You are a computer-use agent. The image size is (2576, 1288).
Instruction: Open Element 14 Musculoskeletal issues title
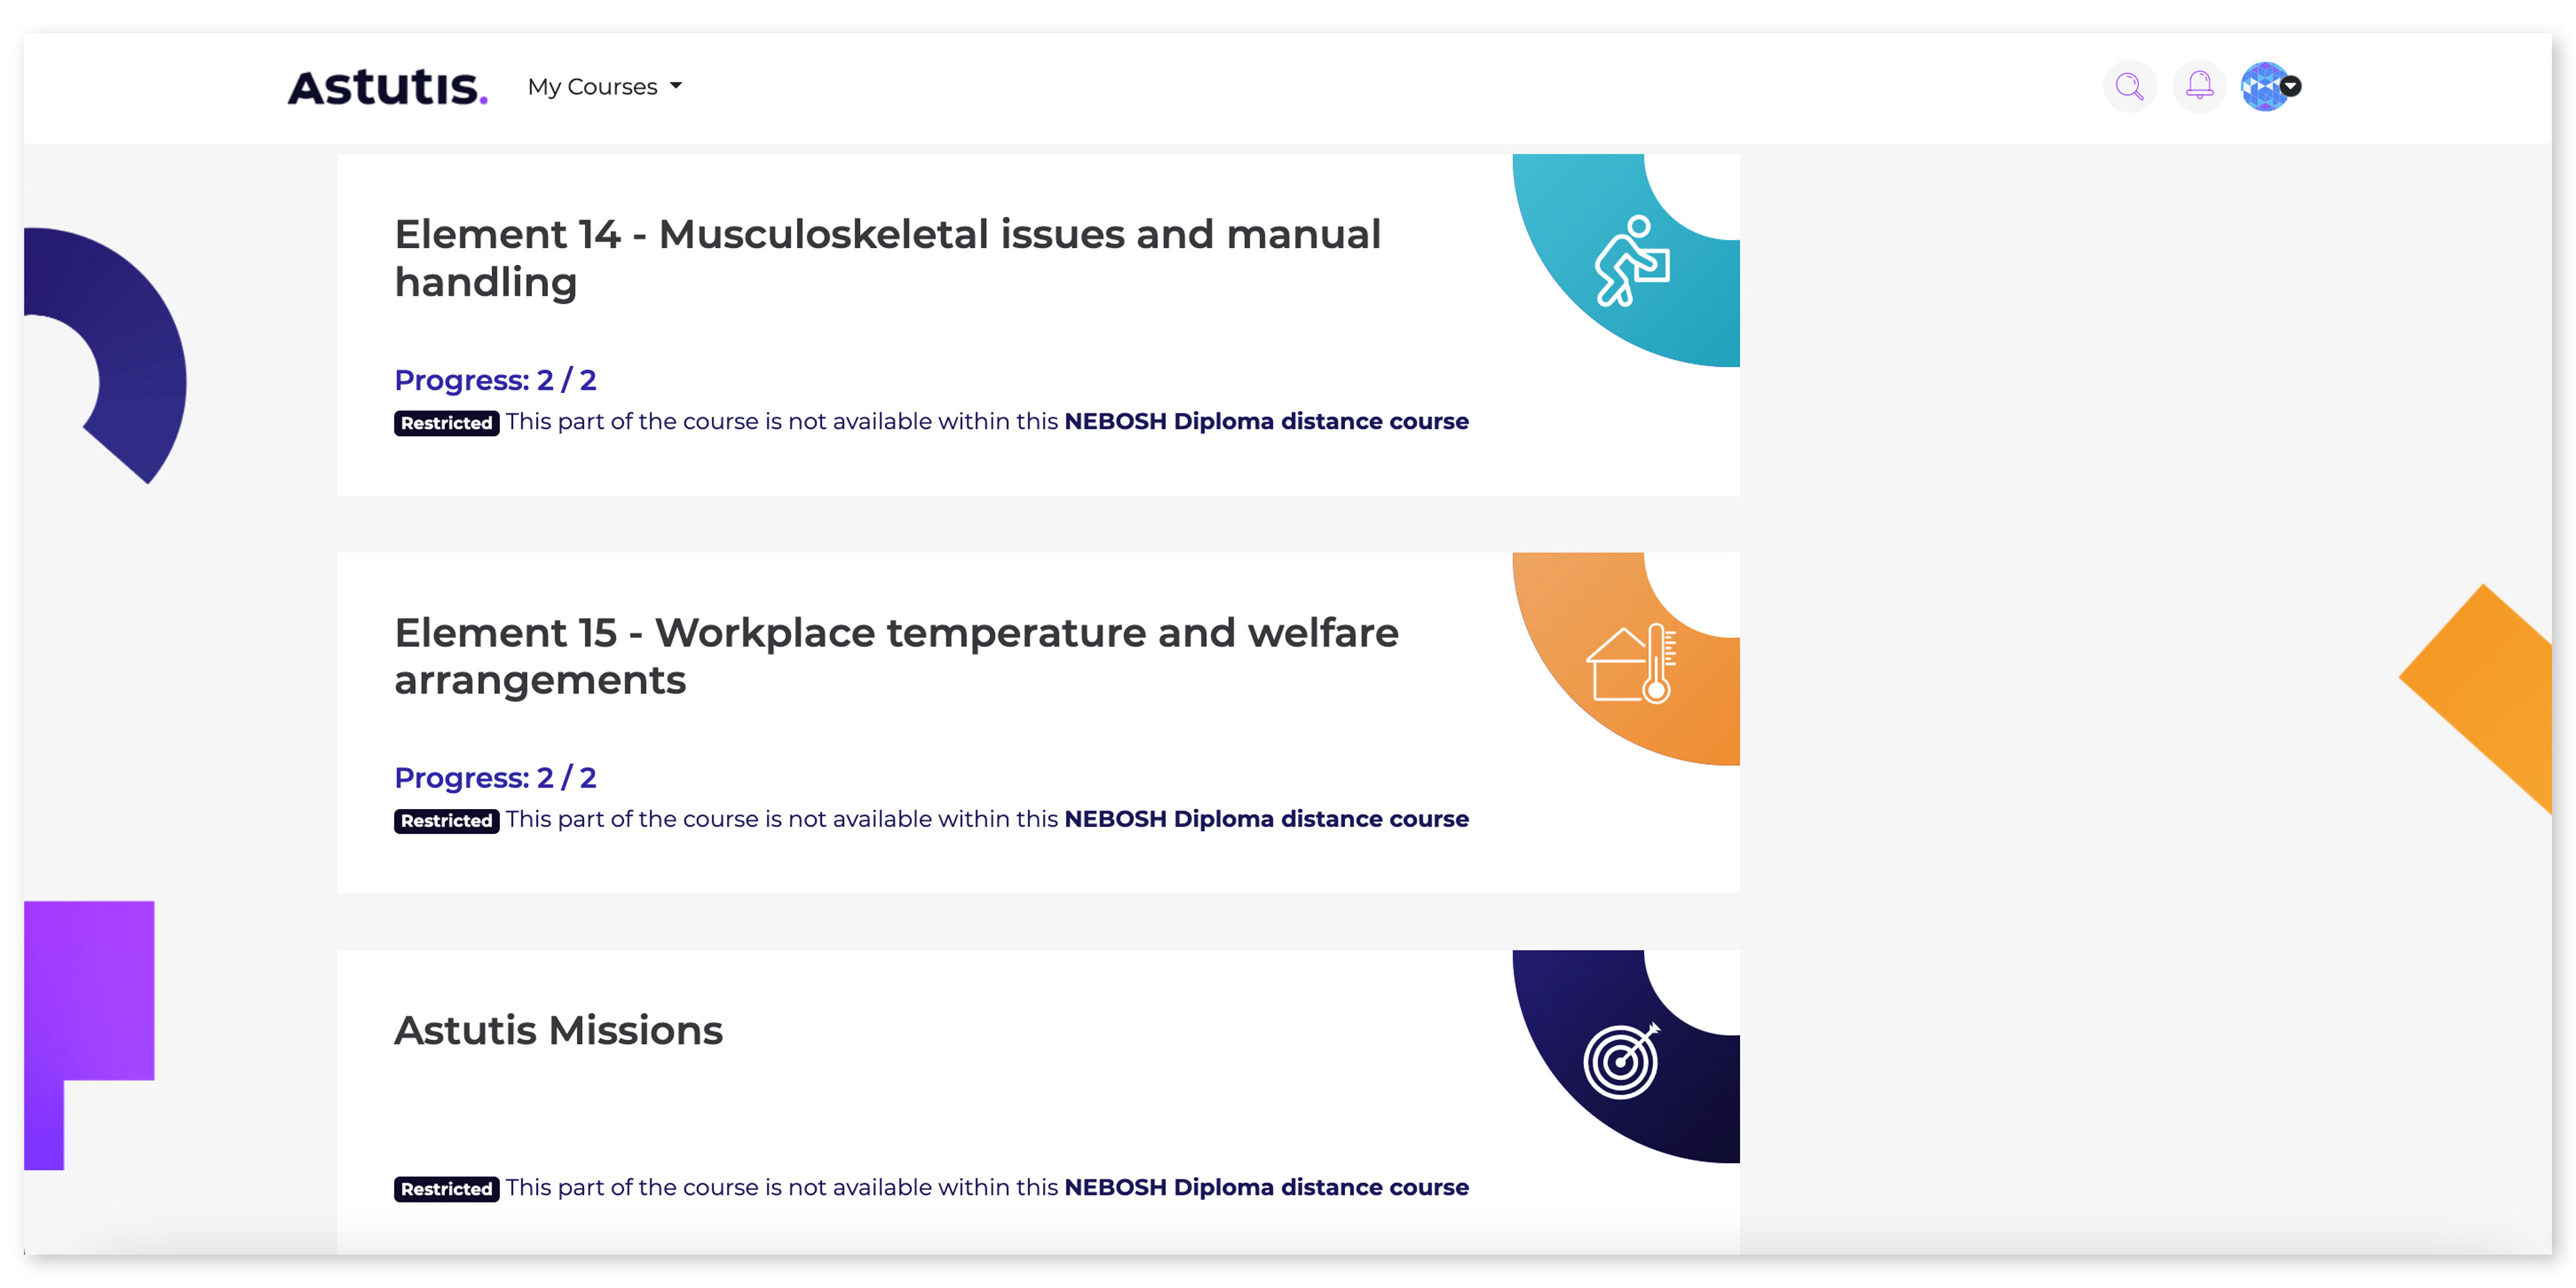[887, 258]
